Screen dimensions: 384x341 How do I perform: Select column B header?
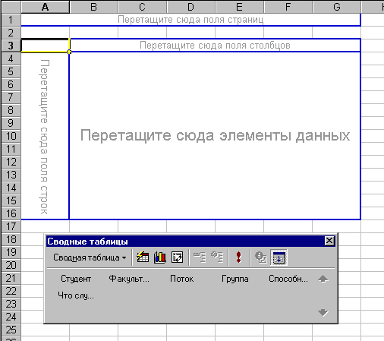coord(93,7)
